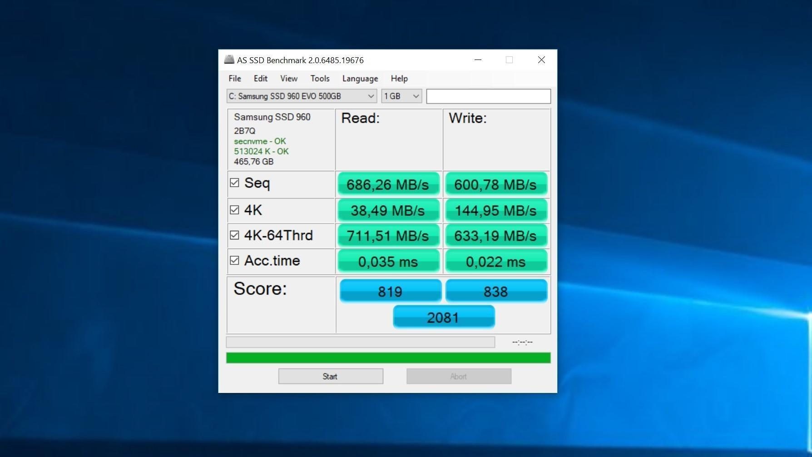Uncheck the 4K-64Thrd test checkbox
This screenshot has width=812, height=457.
click(234, 235)
